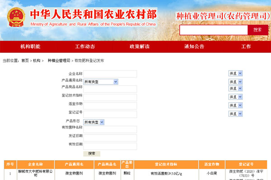Screen dimensions: 271x180
Task: Click the 企业名称 input field
Action: 110,74
